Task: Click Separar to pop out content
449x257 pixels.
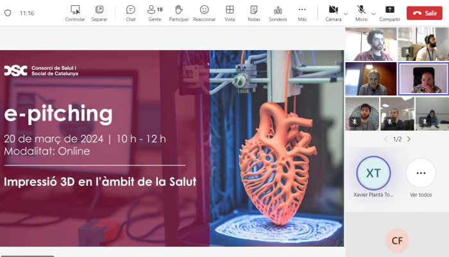Action: click(x=99, y=12)
